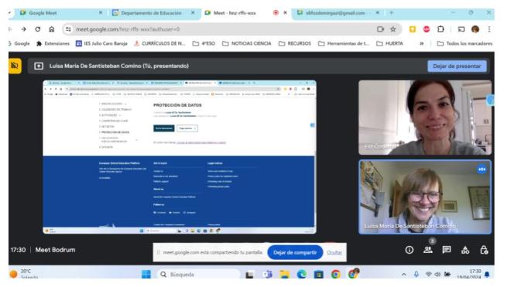Reload the current page
The height and width of the screenshot is (287, 511).
[x=38, y=29]
